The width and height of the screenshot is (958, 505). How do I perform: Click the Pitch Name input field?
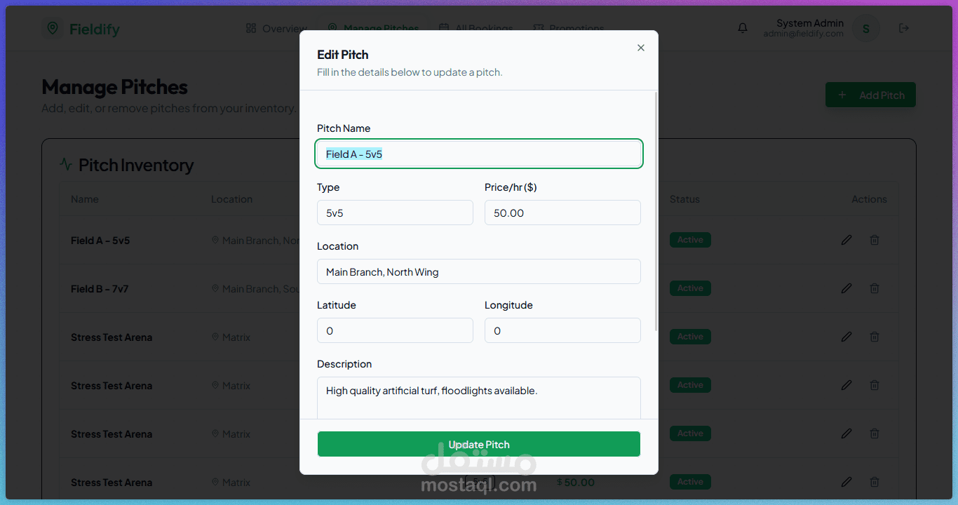479,154
